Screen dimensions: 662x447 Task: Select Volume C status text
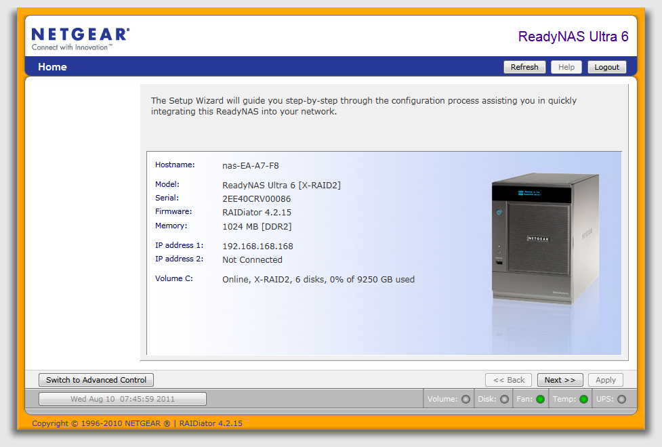coord(318,280)
